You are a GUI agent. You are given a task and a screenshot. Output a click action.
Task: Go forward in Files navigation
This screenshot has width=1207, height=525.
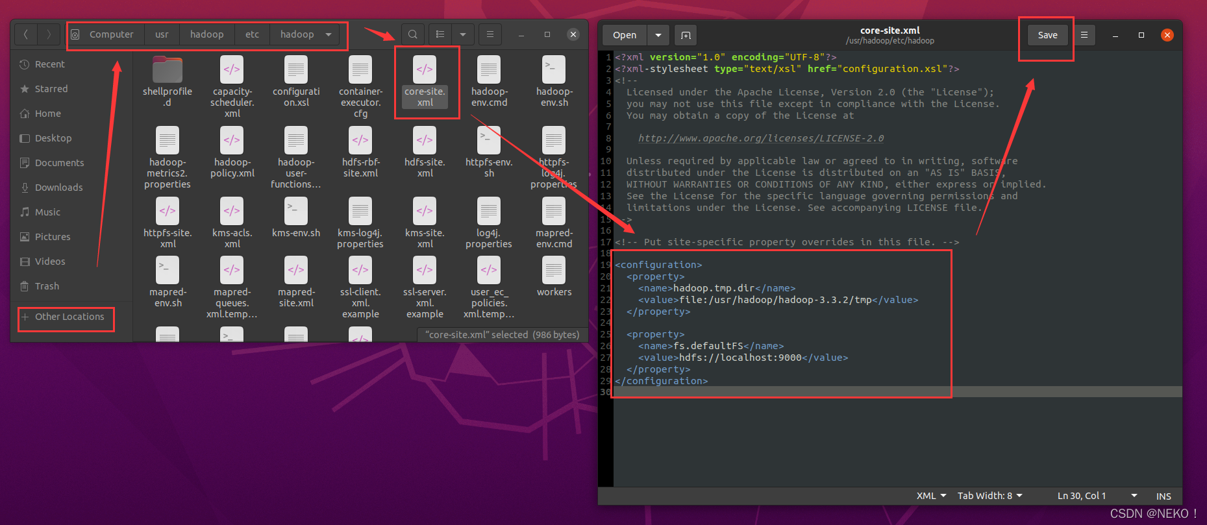click(49, 34)
